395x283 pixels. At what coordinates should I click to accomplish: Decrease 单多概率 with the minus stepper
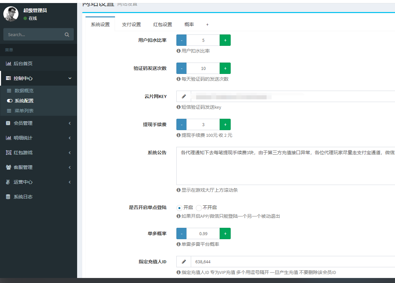click(x=181, y=233)
